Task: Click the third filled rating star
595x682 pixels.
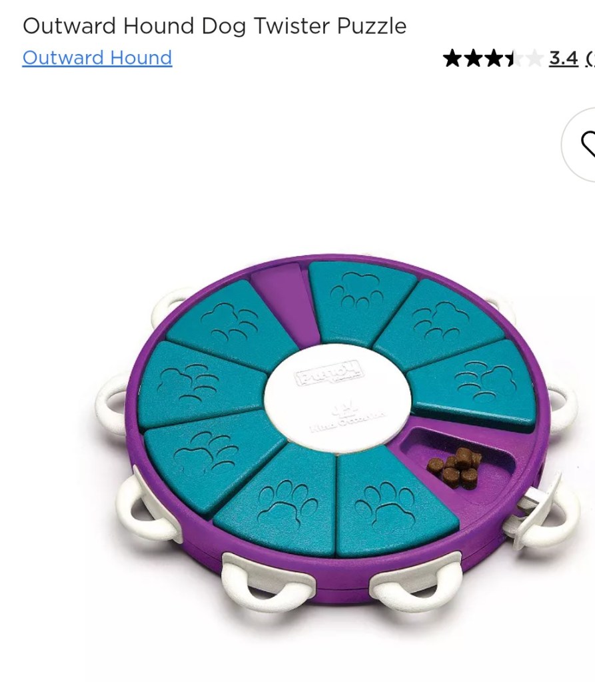Action: click(x=493, y=58)
